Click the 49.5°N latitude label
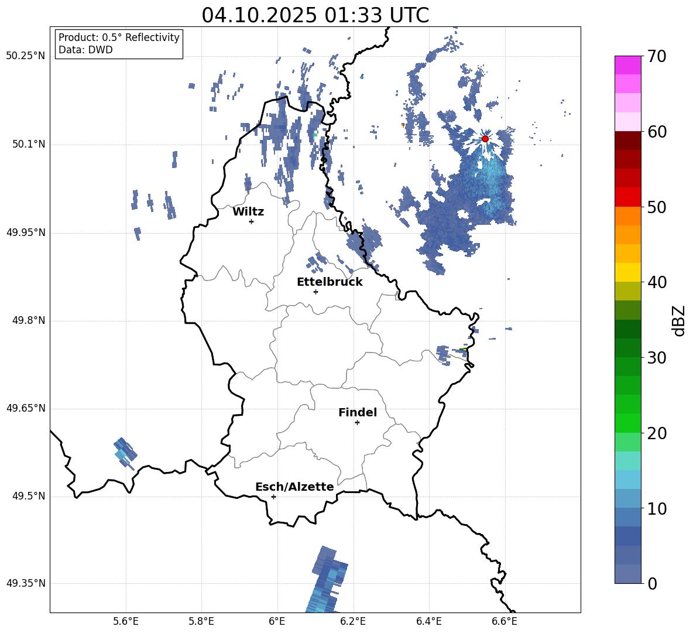This screenshot has height=633, width=693. [28, 496]
